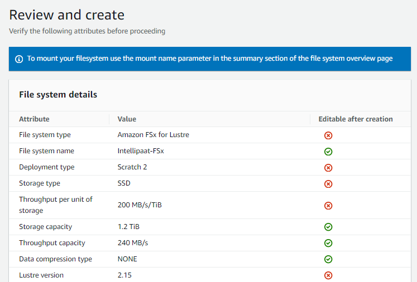Click the Scratch 2 deployment type value
This screenshot has width=417, height=282.
(132, 167)
